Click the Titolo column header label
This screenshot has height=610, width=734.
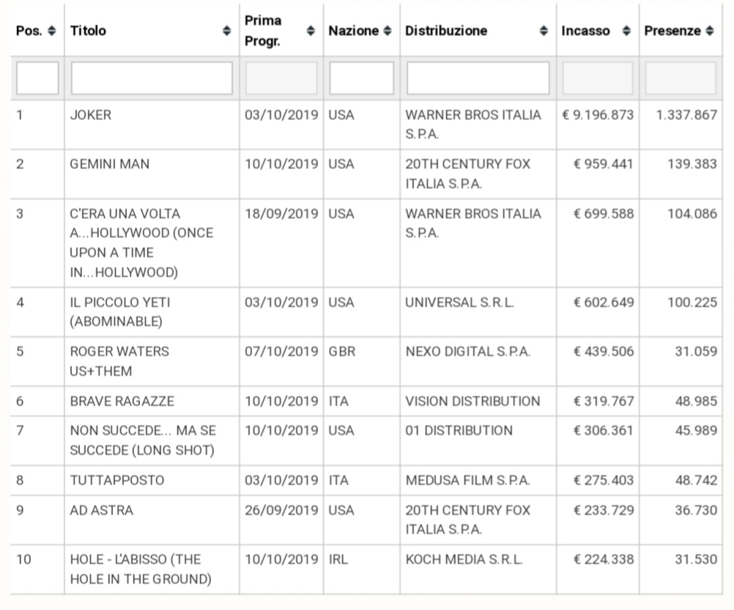89,31
